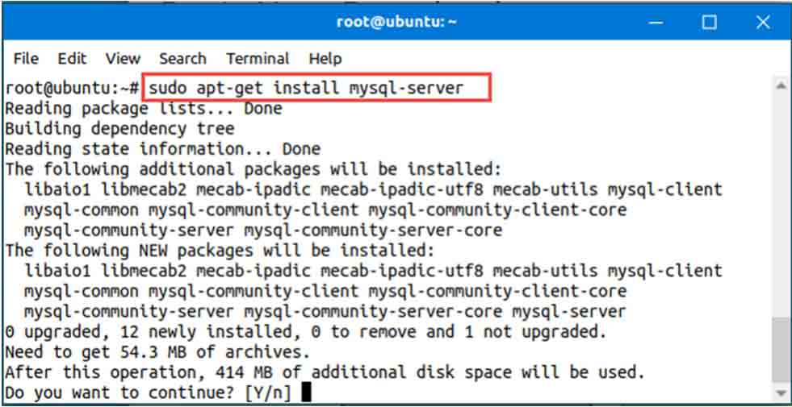Click the scrollbar up arrow
The width and height of the screenshot is (792, 407).
(782, 86)
